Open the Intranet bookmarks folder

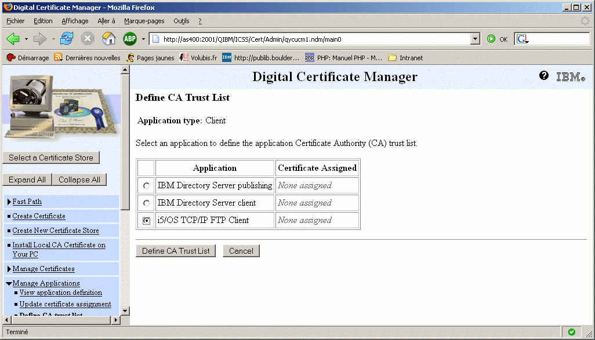[x=405, y=57]
